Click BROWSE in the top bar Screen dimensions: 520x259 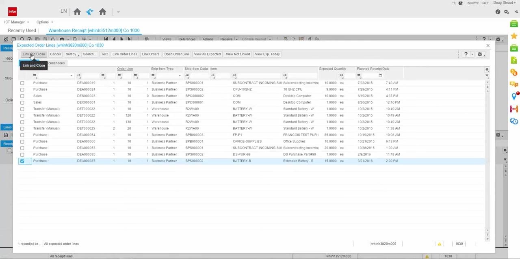pyautogui.click(x=473, y=3)
